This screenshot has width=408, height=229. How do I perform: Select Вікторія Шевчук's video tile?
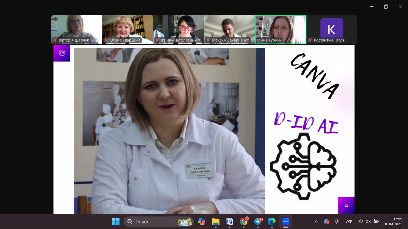(x=76, y=29)
